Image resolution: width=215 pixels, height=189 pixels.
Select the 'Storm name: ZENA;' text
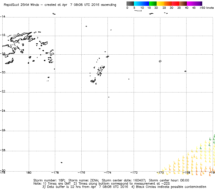click(83, 180)
